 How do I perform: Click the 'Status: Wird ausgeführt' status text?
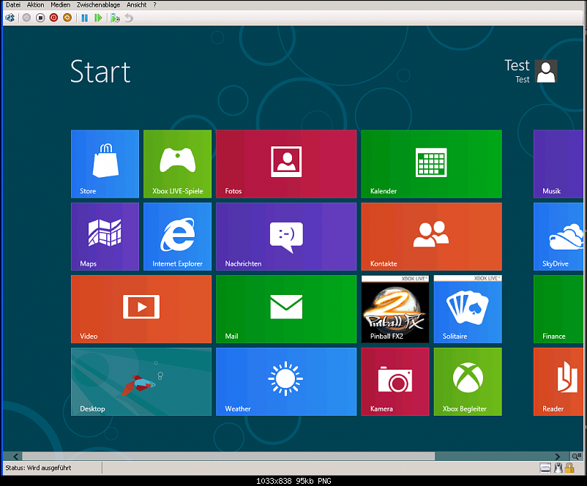38,468
